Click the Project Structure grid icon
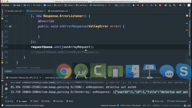Screen dimensions: 192x108 (x=180, y=5)
